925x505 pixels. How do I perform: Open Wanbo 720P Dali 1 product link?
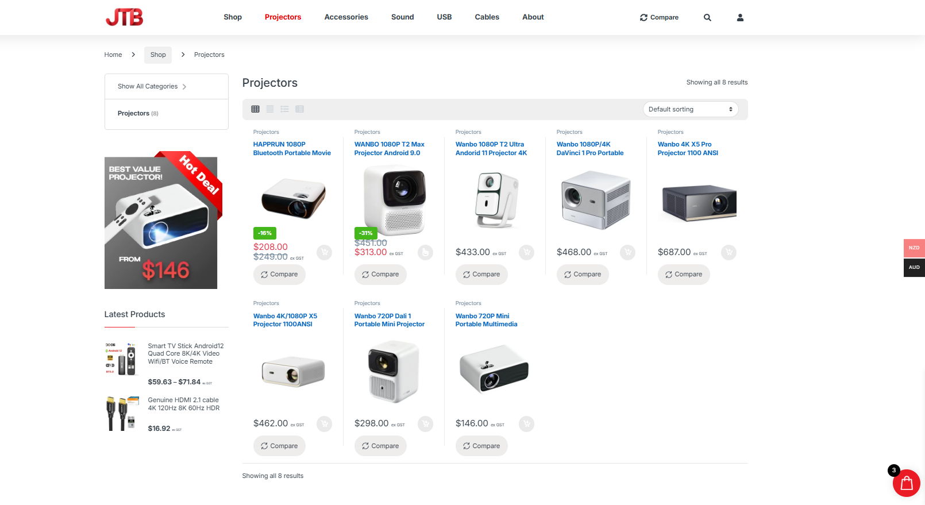[x=390, y=320]
